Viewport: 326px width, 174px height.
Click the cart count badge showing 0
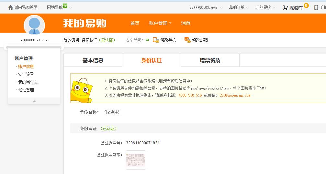(x=306, y=5)
